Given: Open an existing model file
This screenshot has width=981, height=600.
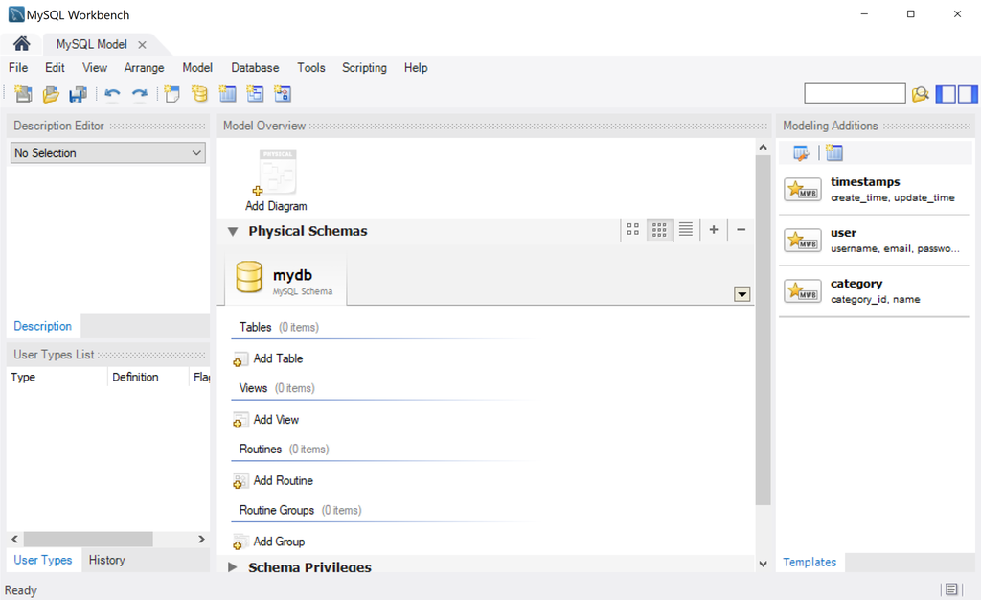Looking at the screenshot, I should (50, 93).
